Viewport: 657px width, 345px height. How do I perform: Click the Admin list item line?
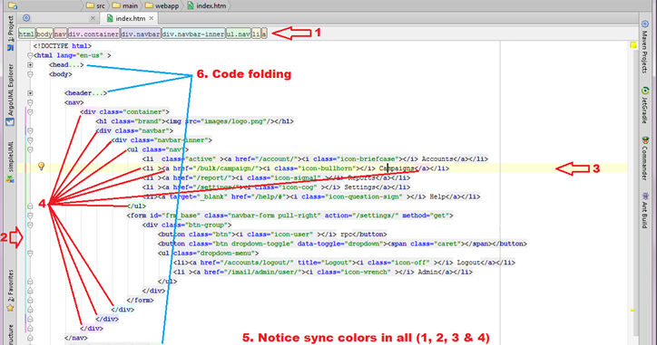coord(323,272)
